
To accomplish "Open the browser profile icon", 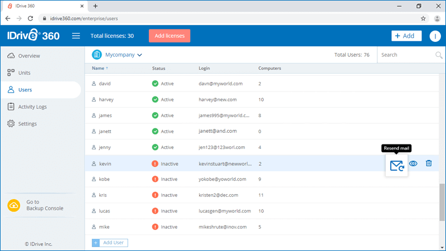I will pos(437,18).
